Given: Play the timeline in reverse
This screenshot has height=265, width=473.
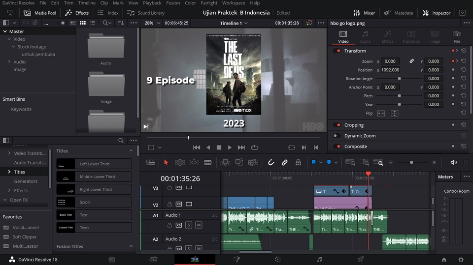Looking at the screenshot, I should tap(208, 147).
